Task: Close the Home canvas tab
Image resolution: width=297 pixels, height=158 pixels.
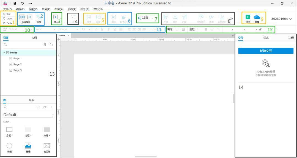Action: [68, 35]
